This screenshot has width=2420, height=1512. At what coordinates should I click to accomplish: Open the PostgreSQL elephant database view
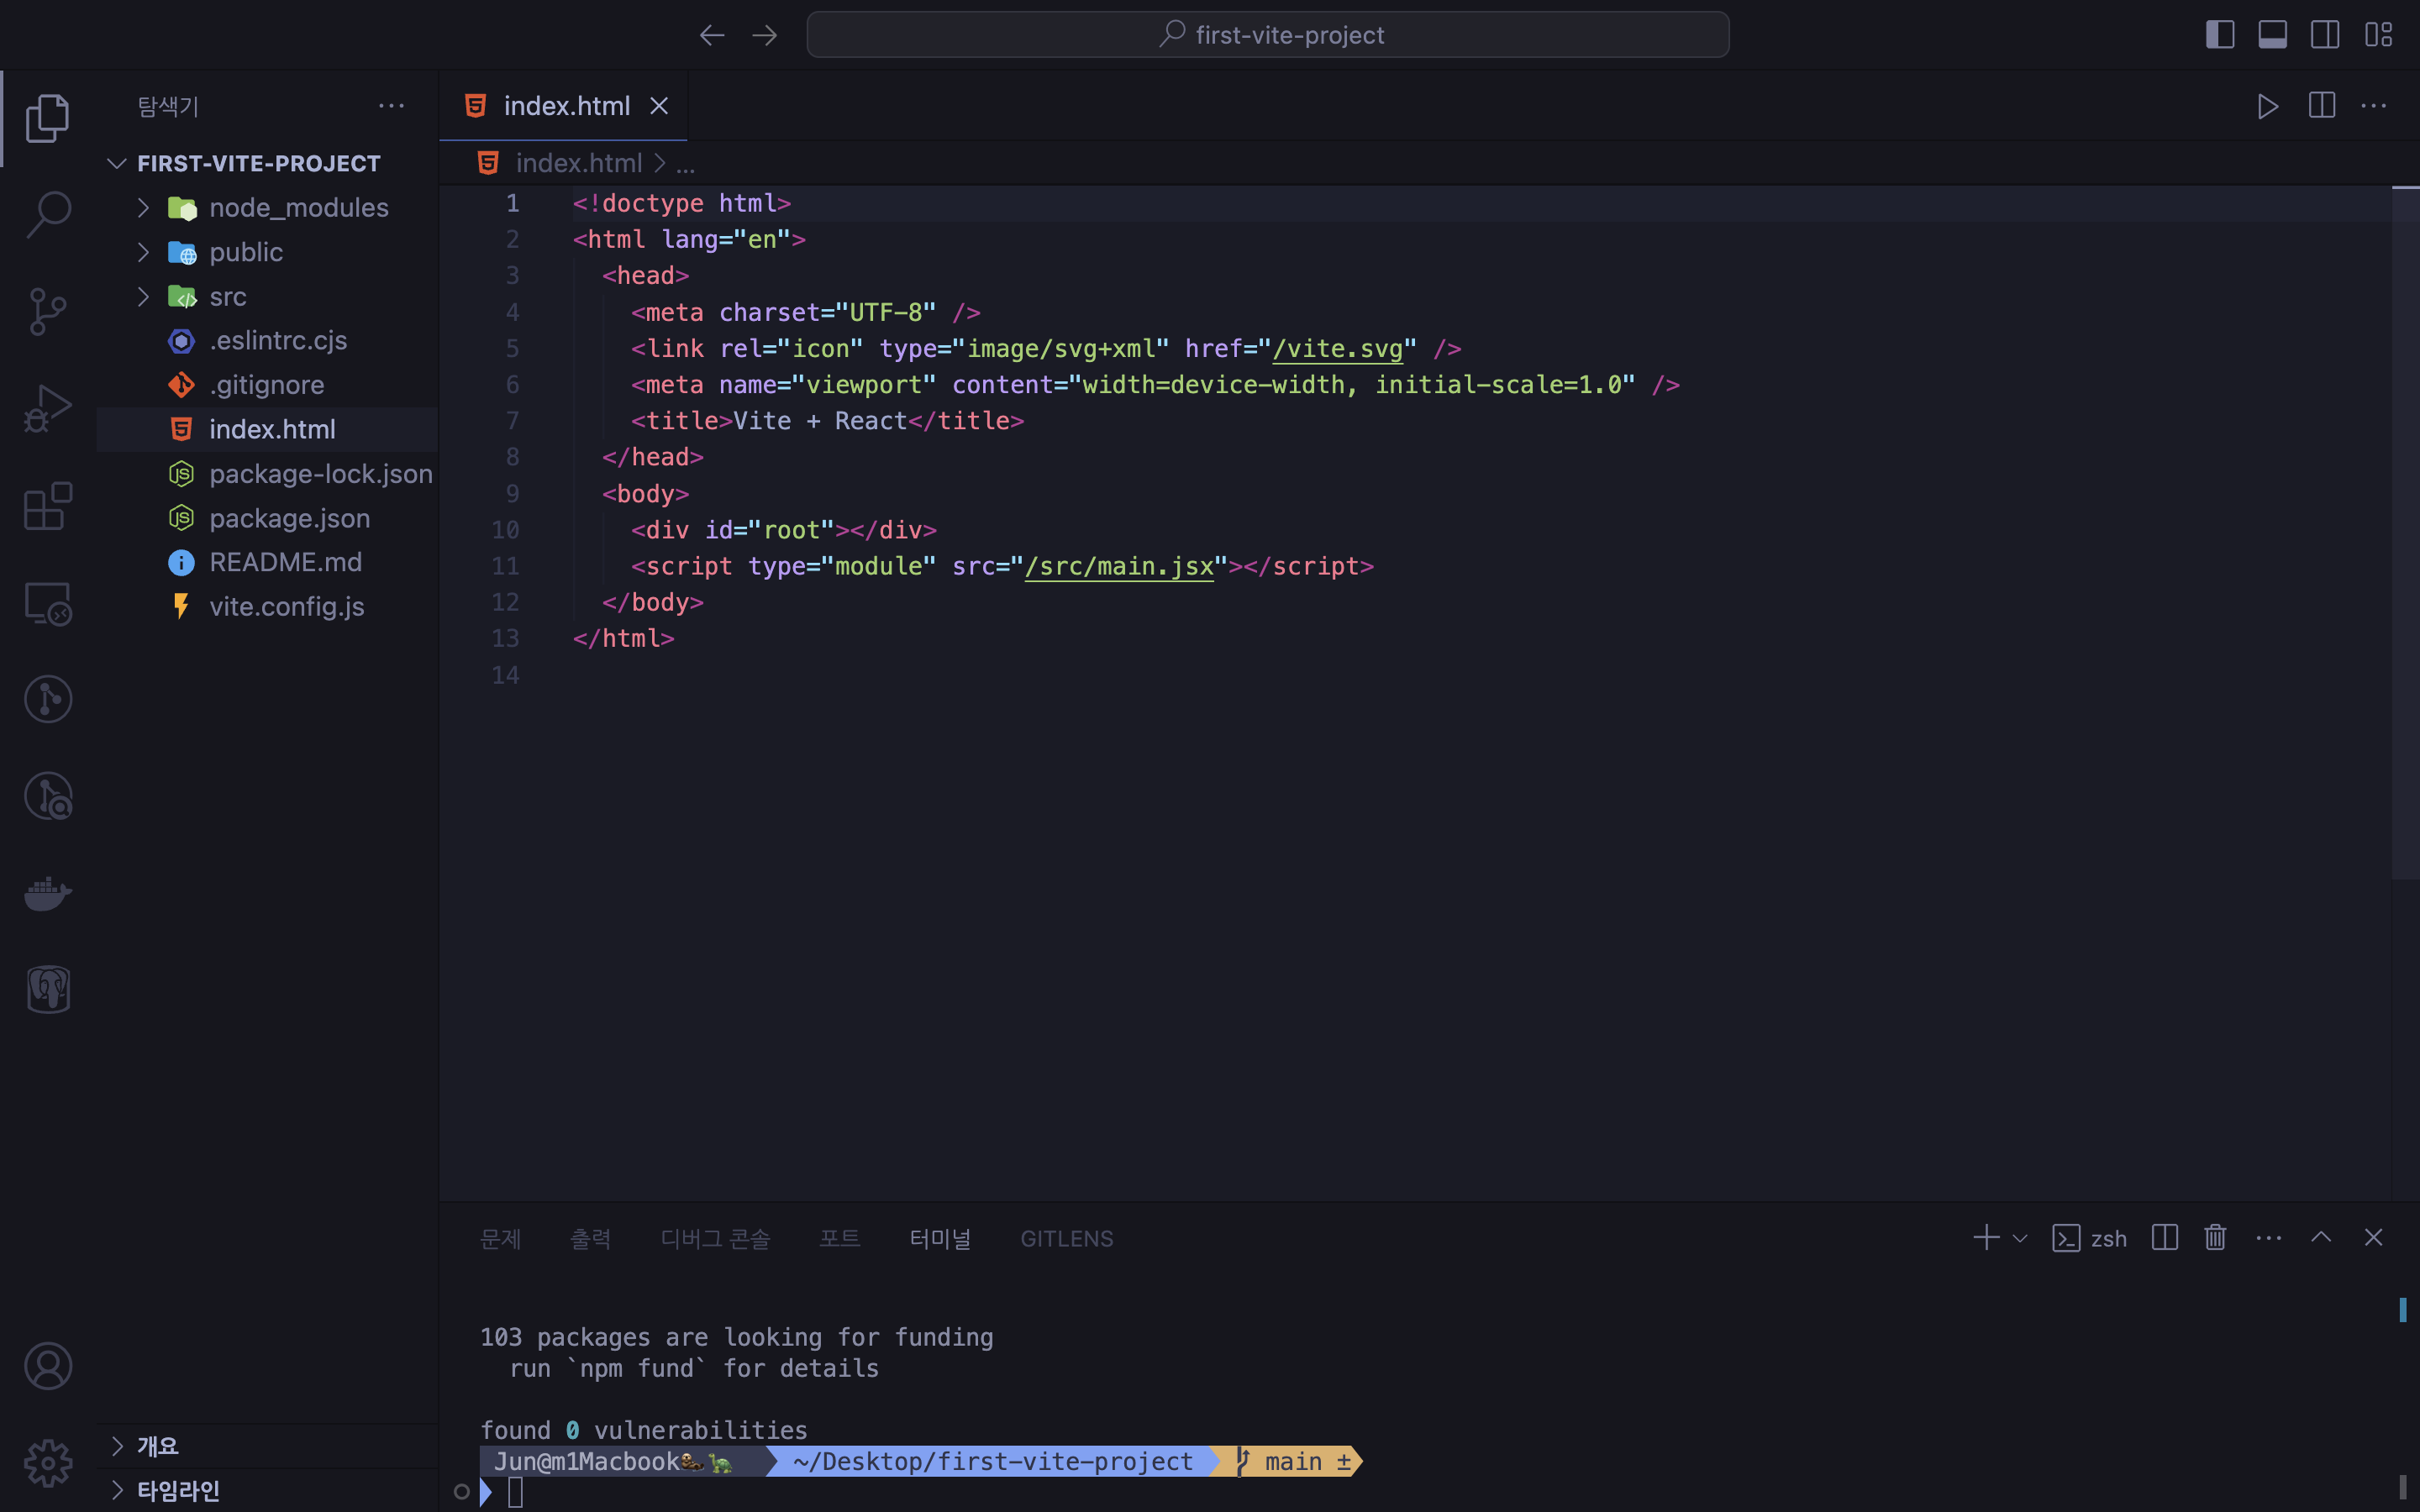coord(48,989)
